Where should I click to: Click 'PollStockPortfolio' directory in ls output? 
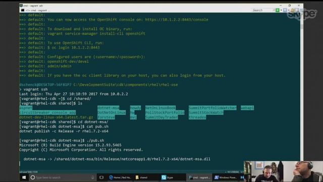click(165, 112)
